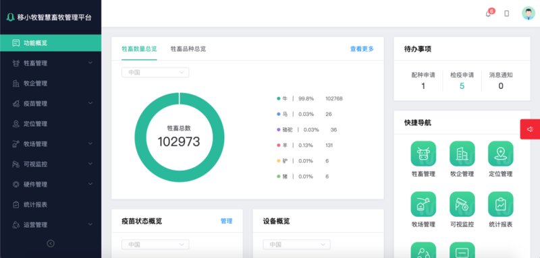This screenshot has width=540, height=258.
Task: Click the platform logo bell icon
Action: (11, 18)
